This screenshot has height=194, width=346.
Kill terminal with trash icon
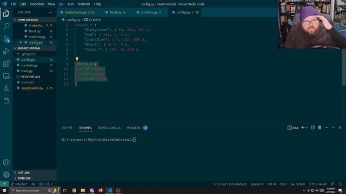pos(320,128)
